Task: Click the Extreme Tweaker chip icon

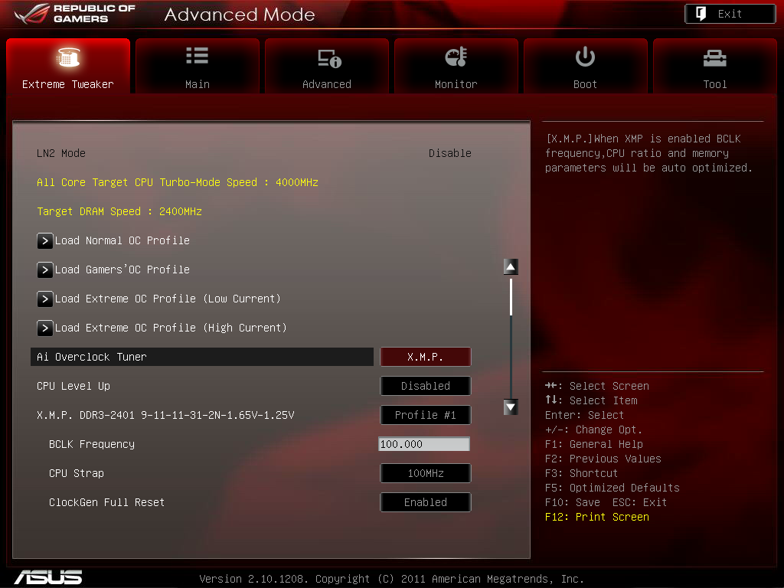Action: [x=68, y=57]
